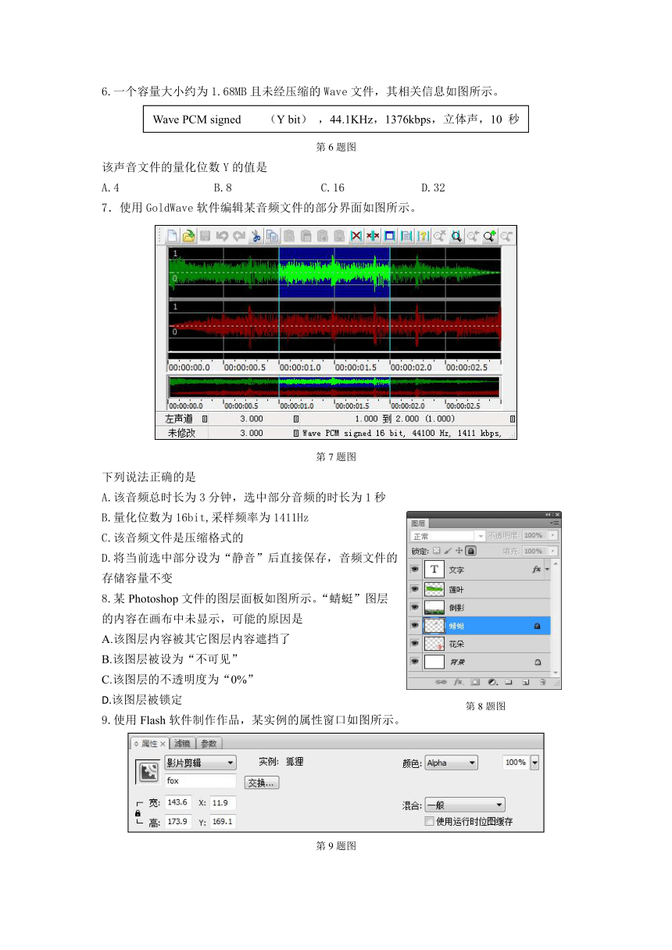Viewport: 672px width, 950px height.
Task: Check 使用运行时位图缓存 checkbox
Action: [429, 821]
